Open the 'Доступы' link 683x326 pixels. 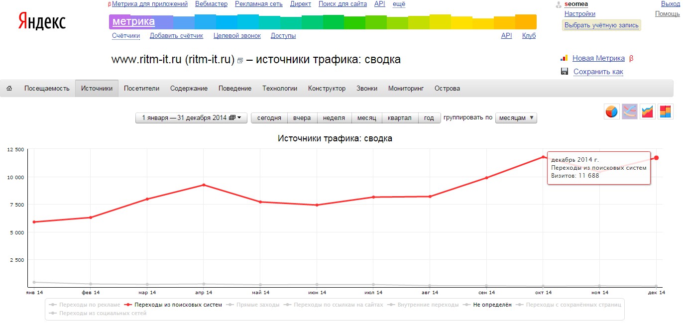[283, 36]
